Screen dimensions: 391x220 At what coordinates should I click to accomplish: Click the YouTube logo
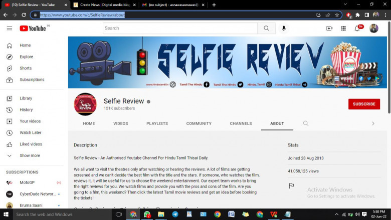pos(33,28)
